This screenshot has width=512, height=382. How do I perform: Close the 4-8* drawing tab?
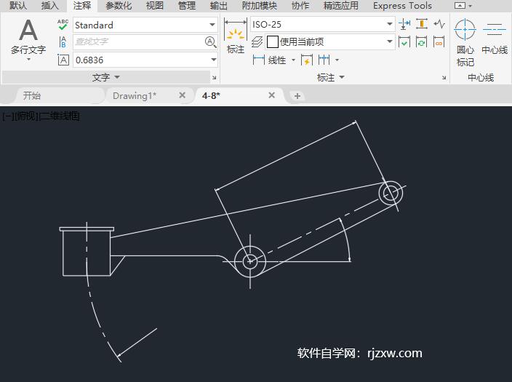pos(271,95)
